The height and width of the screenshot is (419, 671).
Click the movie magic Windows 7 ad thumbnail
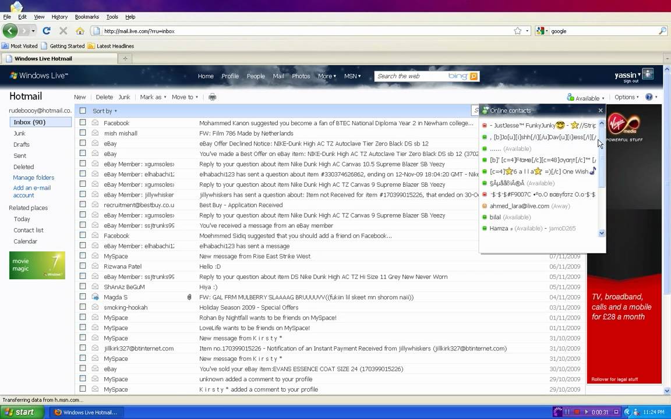click(37, 265)
